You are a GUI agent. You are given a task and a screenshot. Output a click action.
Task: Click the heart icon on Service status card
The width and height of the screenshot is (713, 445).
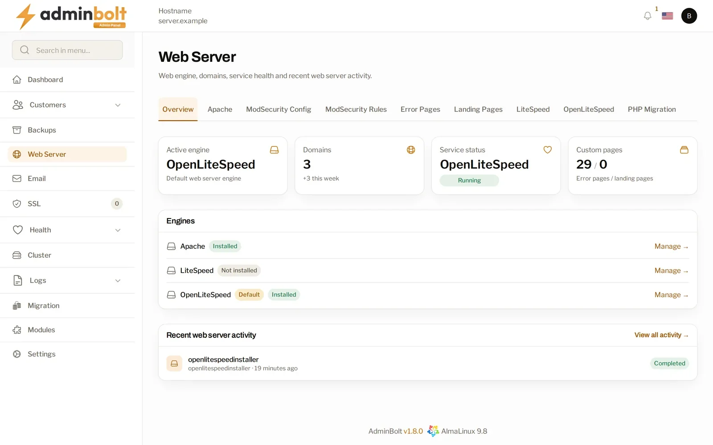pos(548,150)
